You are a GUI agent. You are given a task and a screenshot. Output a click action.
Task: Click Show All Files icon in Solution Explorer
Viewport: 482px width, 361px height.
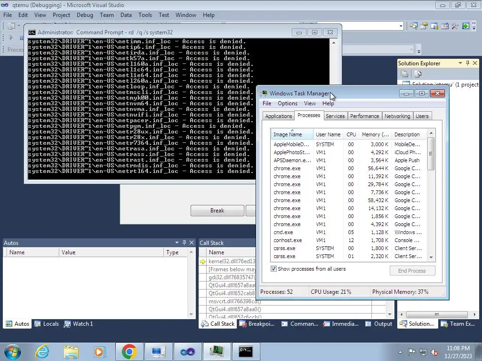[418, 74]
